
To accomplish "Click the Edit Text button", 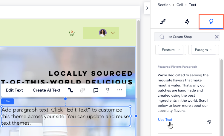I will click(14, 90).
